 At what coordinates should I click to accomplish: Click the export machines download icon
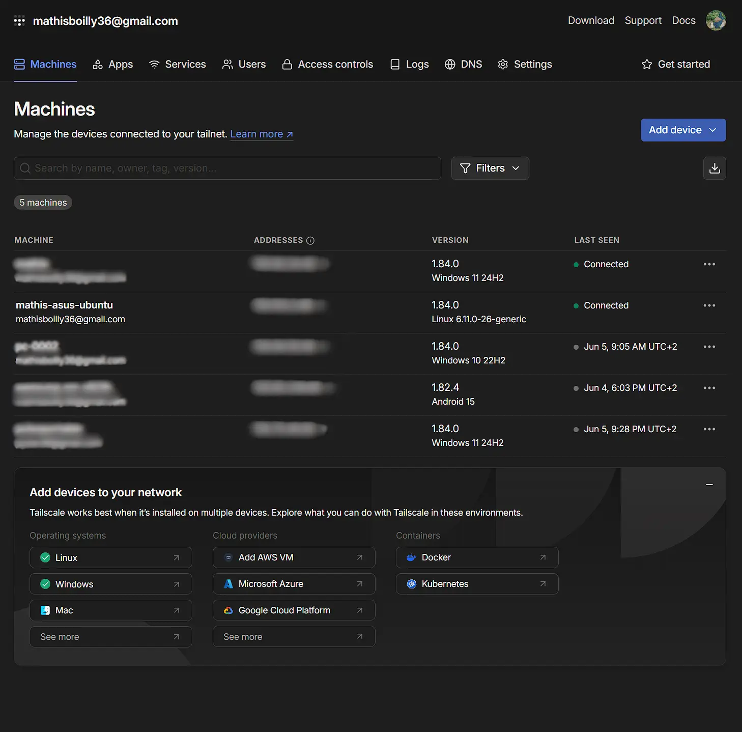click(714, 168)
